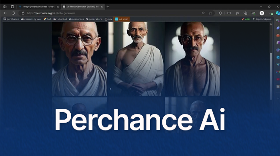
Task: Click the green "edit" link
Action: 246,19
